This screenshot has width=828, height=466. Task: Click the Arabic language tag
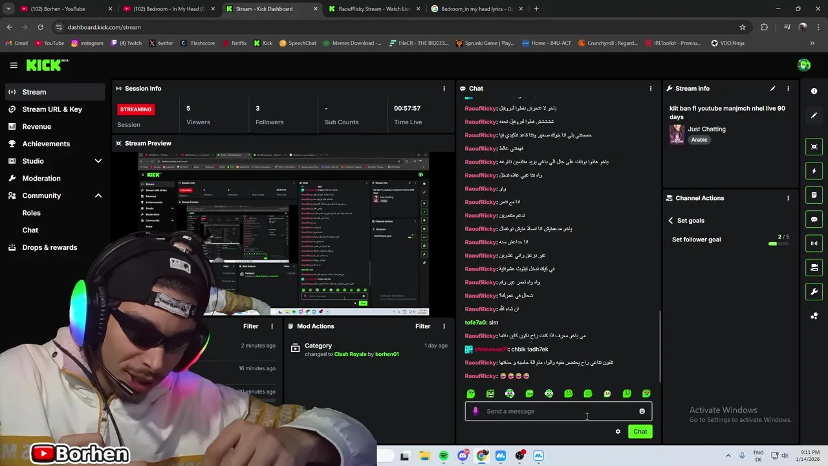[699, 140]
